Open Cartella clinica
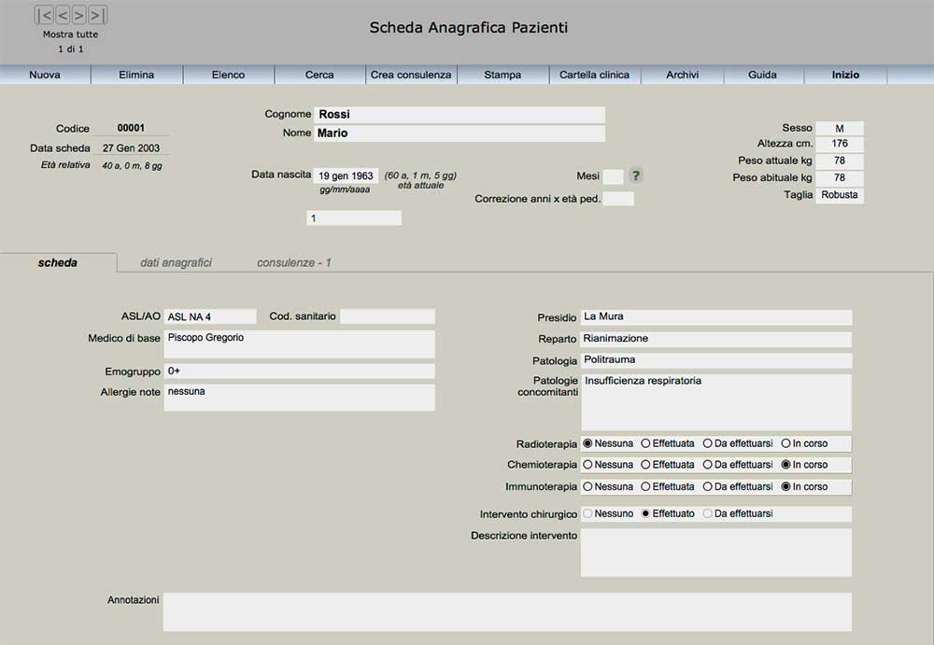Screen dimensions: 934x645 pyautogui.click(x=594, y=75)
